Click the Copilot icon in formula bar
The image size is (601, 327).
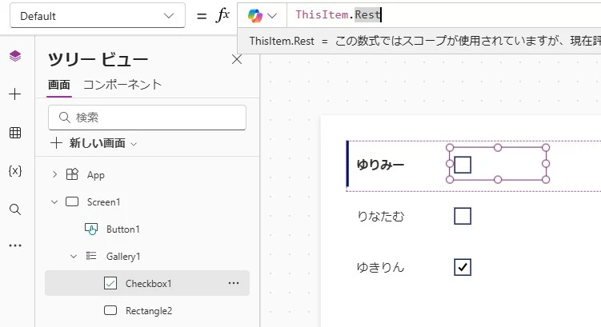point(255,16)
